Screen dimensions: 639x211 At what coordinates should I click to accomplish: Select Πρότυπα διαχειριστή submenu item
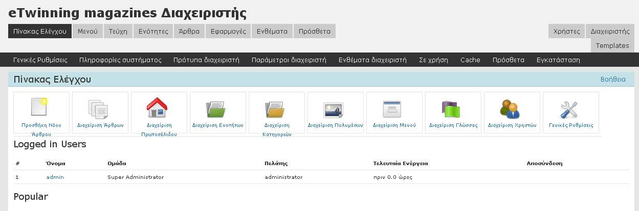tap(206, 60)
